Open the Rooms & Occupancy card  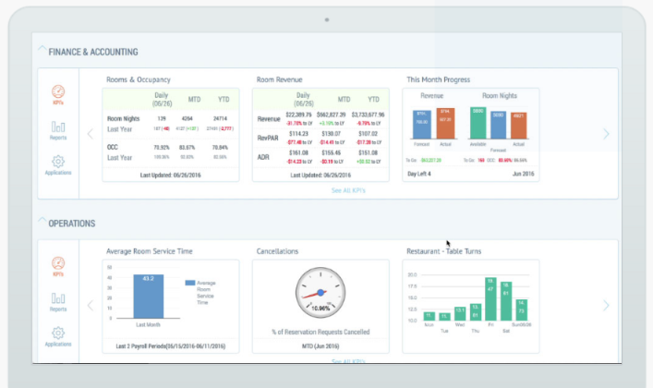(171, 135)
